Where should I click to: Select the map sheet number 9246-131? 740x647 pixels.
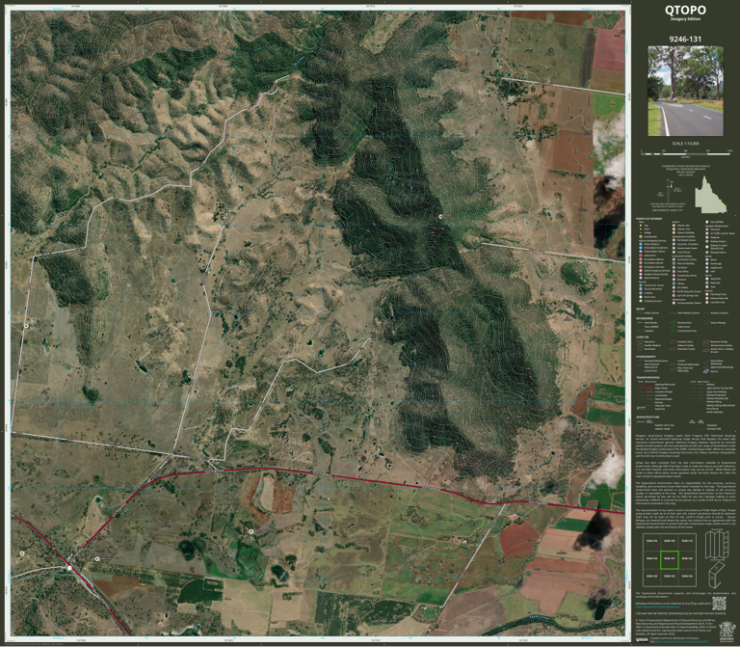click(685, 40)
